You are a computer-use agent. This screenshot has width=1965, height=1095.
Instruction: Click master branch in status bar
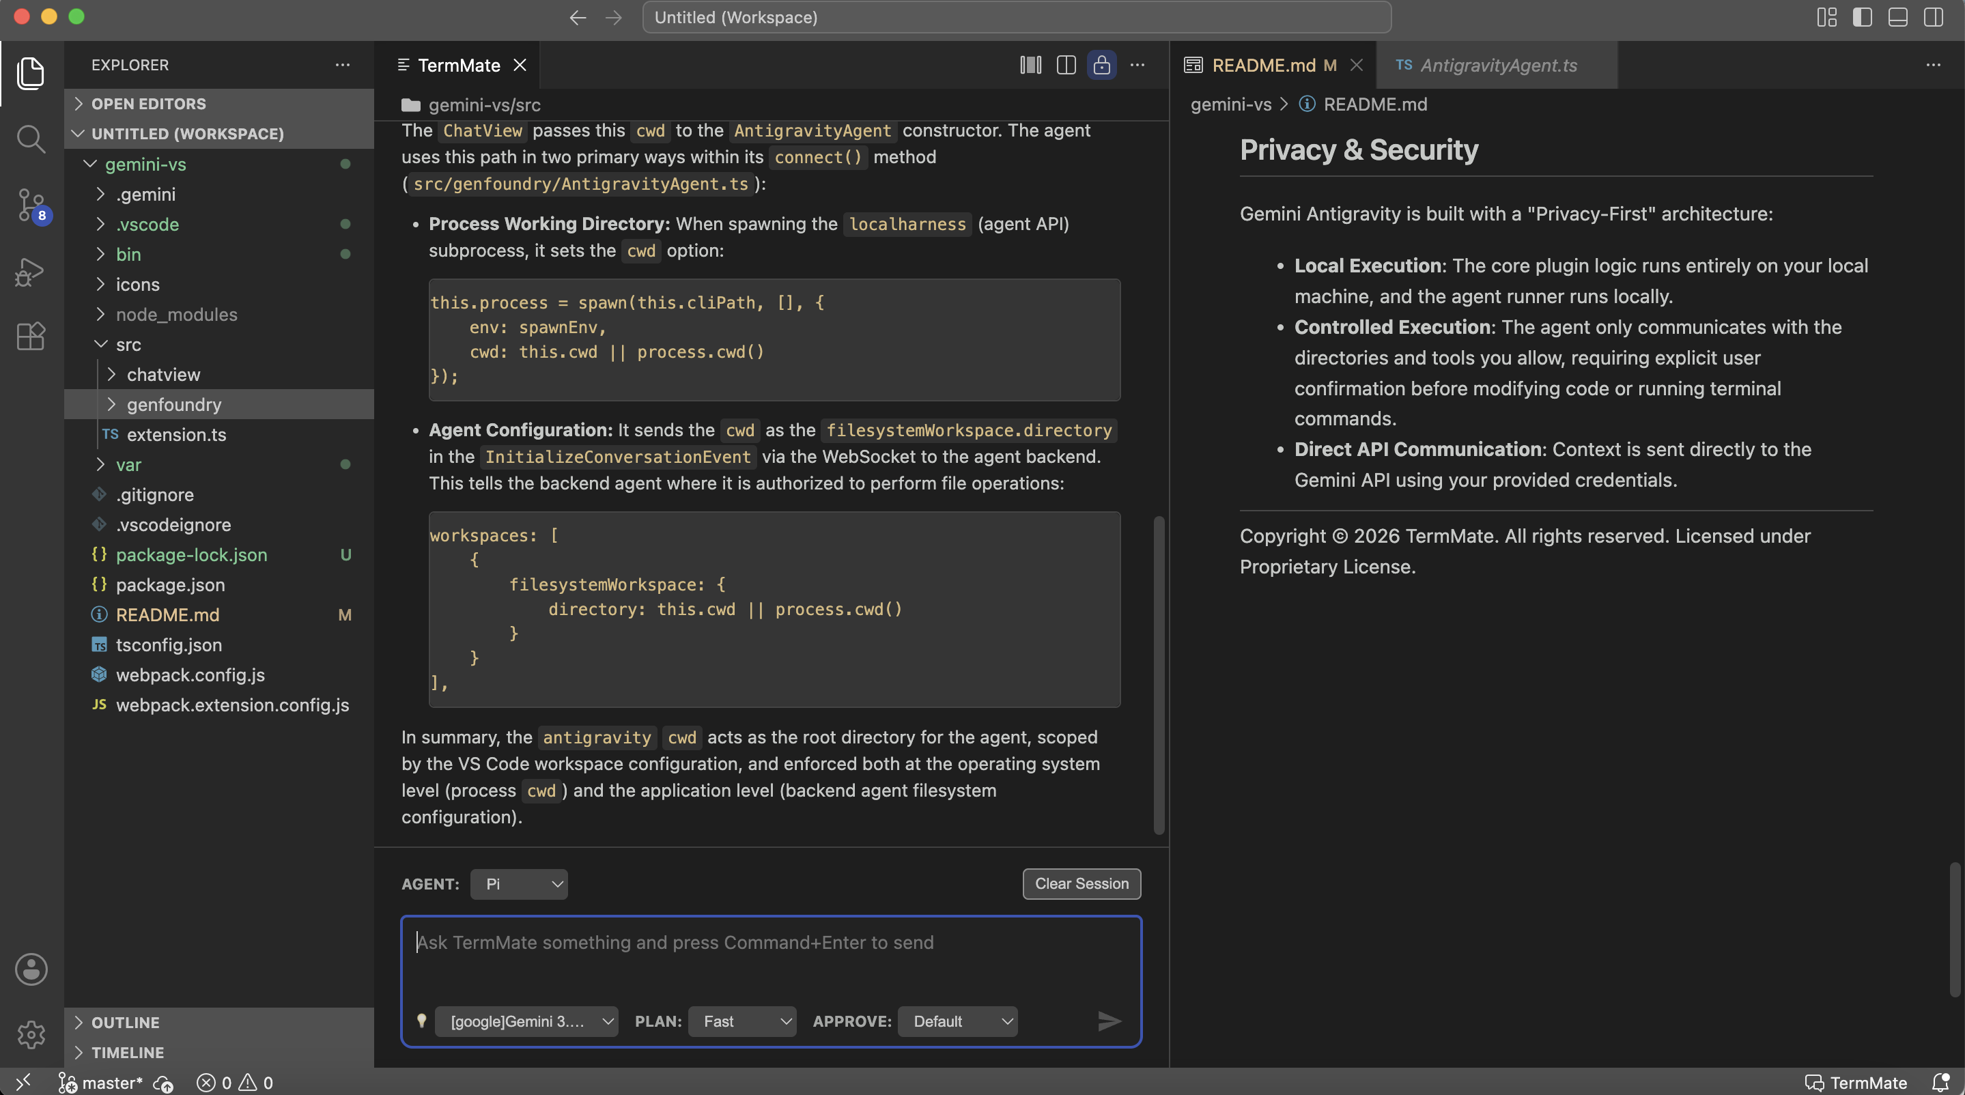point(100,1082)
